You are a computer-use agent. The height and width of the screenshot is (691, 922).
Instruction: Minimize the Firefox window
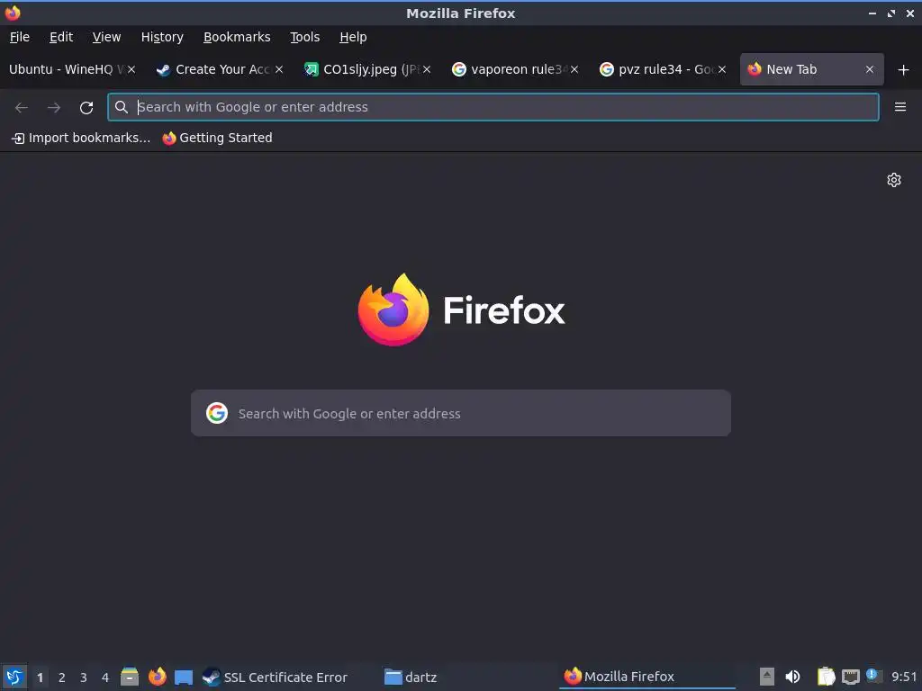click(872, 13)
